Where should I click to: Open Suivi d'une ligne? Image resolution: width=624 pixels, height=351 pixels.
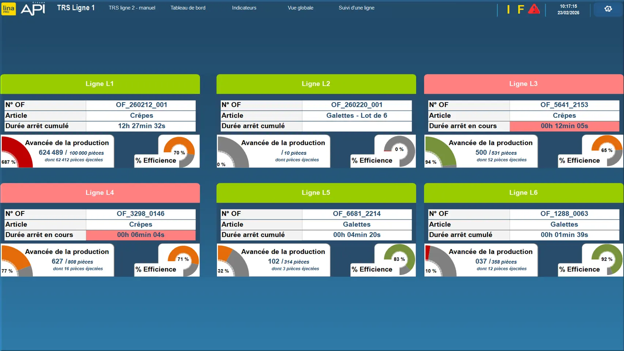(x=356, y=8)
